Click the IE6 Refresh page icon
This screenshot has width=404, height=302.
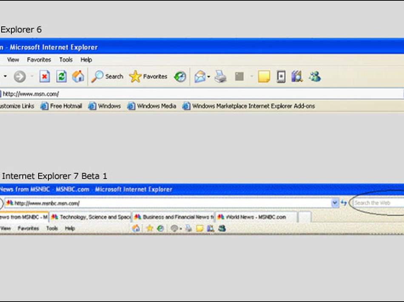(x=62, y=77)
